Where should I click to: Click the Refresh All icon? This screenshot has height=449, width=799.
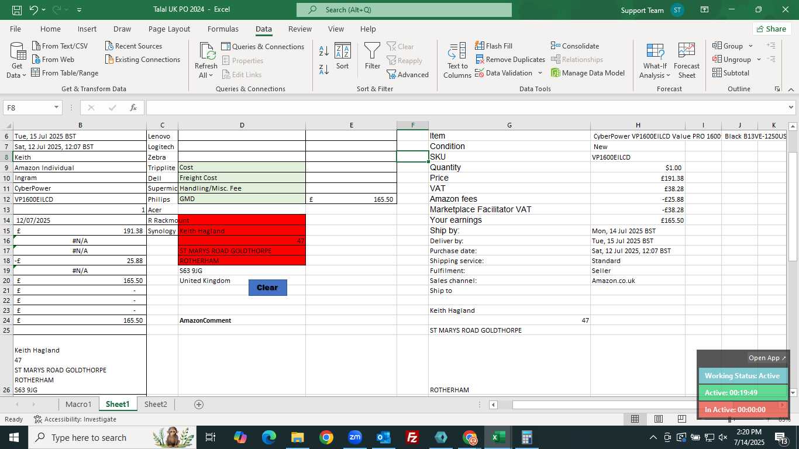point(206,51)
